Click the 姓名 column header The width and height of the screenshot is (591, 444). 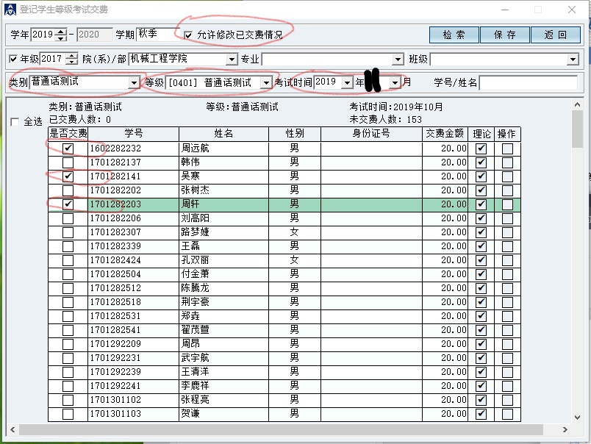pos(223,134)
